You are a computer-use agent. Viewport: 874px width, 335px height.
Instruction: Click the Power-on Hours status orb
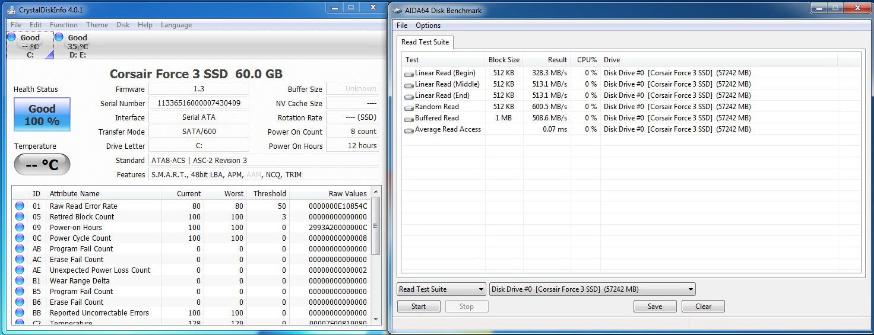coord(20,227)
